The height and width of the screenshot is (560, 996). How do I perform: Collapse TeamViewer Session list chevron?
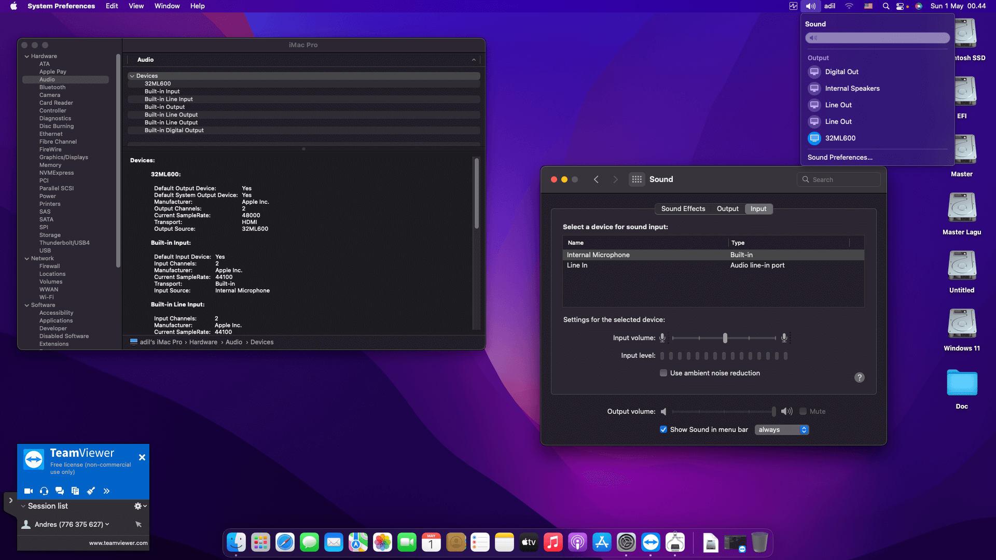click(23, 506)
